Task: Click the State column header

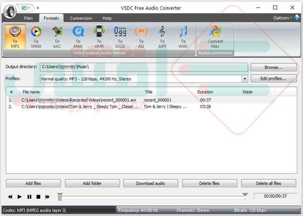Action: pyautogui.click(x=248, y=92)
